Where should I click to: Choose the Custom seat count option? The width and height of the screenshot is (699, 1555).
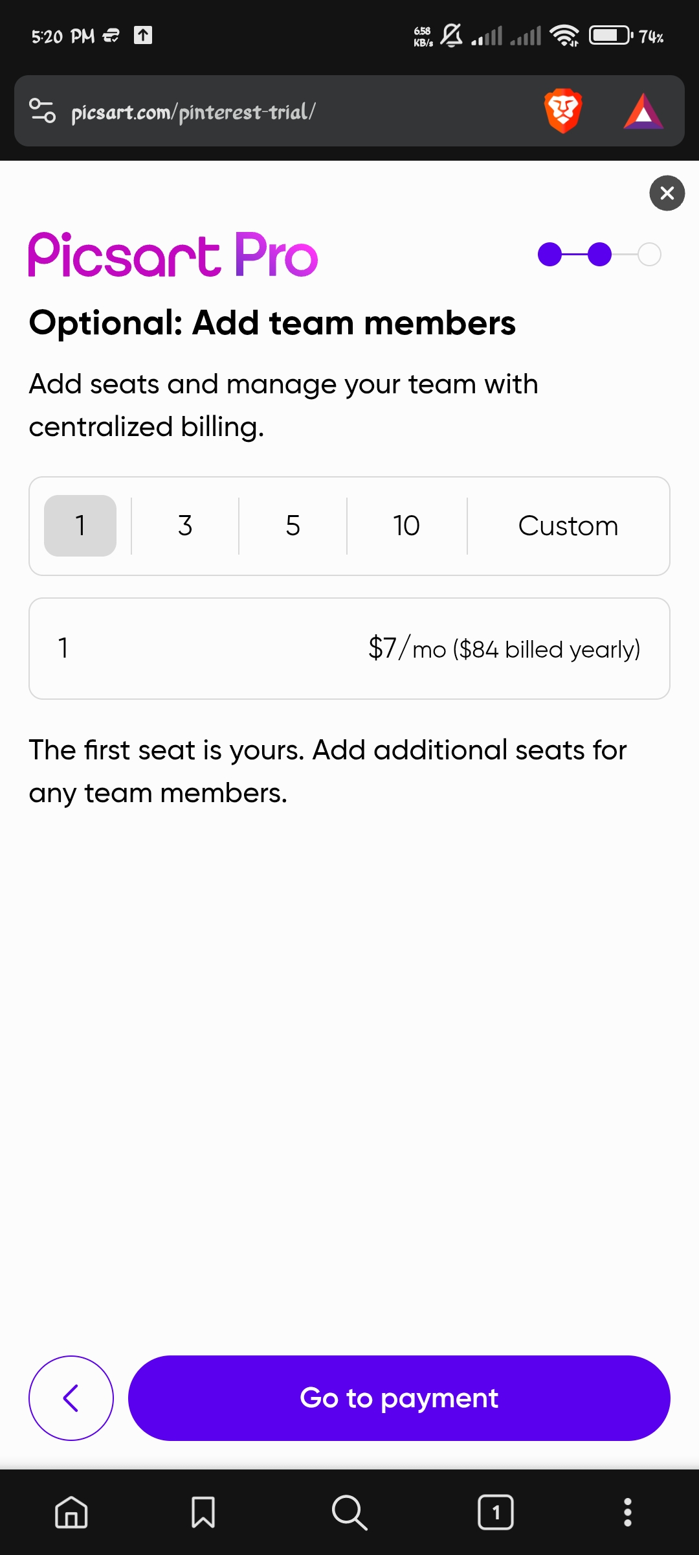(568, 525)
